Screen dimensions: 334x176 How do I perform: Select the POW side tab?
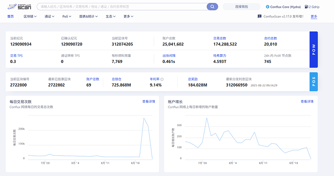[314, 50]
